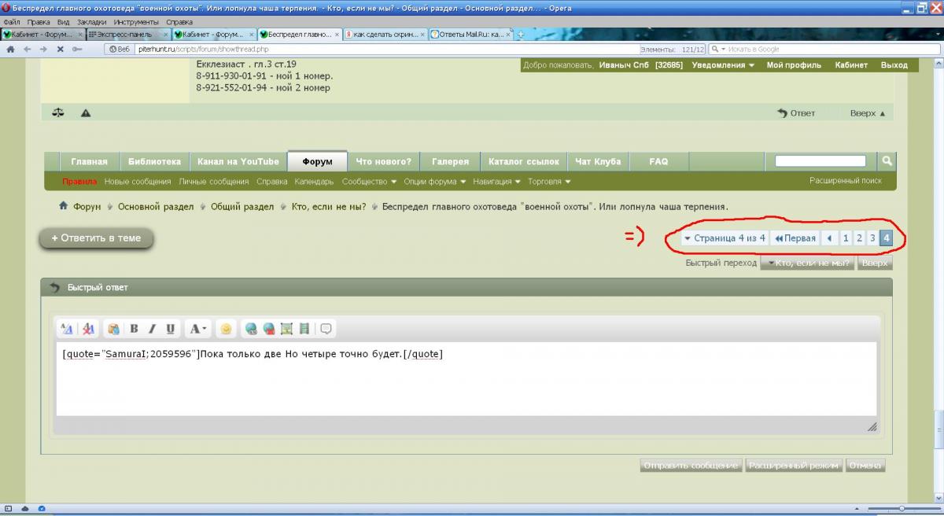Switch to the 'как сделать скрин' browser tab
The height and width of the screenshot is (516, 944).
coord(385,35)
